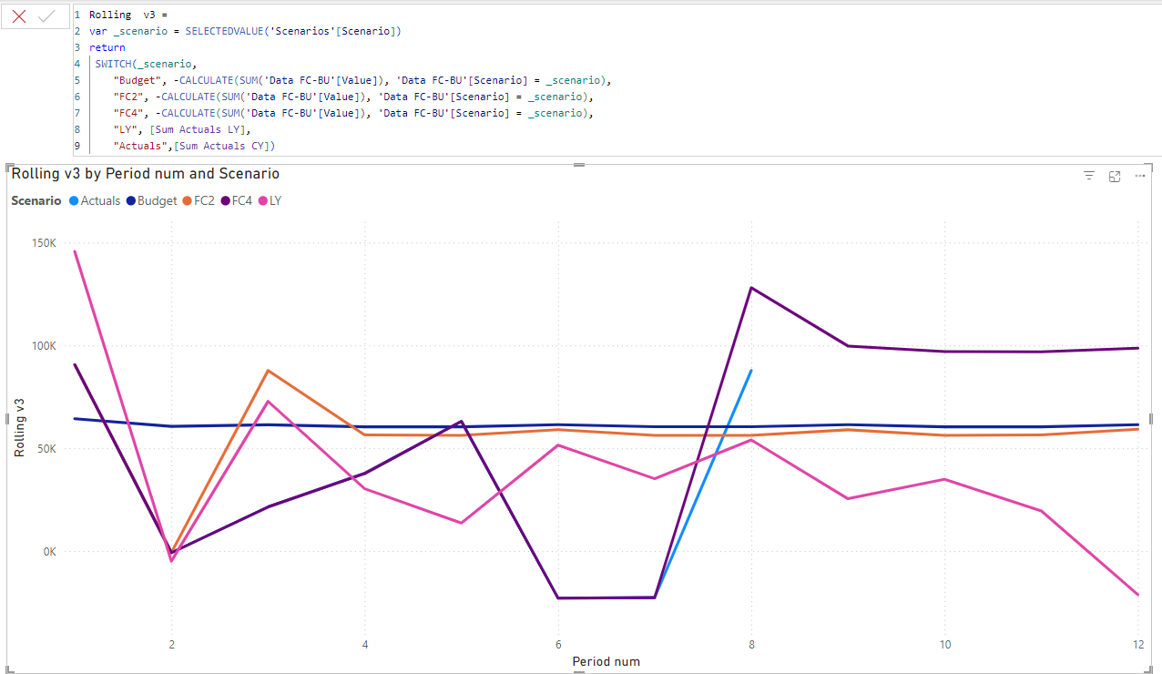This screenshot has height=674, width=1162.
Task: Click the "FC2" string in formula line 6
Action: click(x=128, y=97)
